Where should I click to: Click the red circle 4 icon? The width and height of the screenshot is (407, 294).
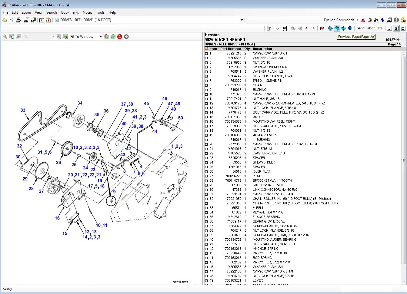pyautogui.click(x=120, y=37)
